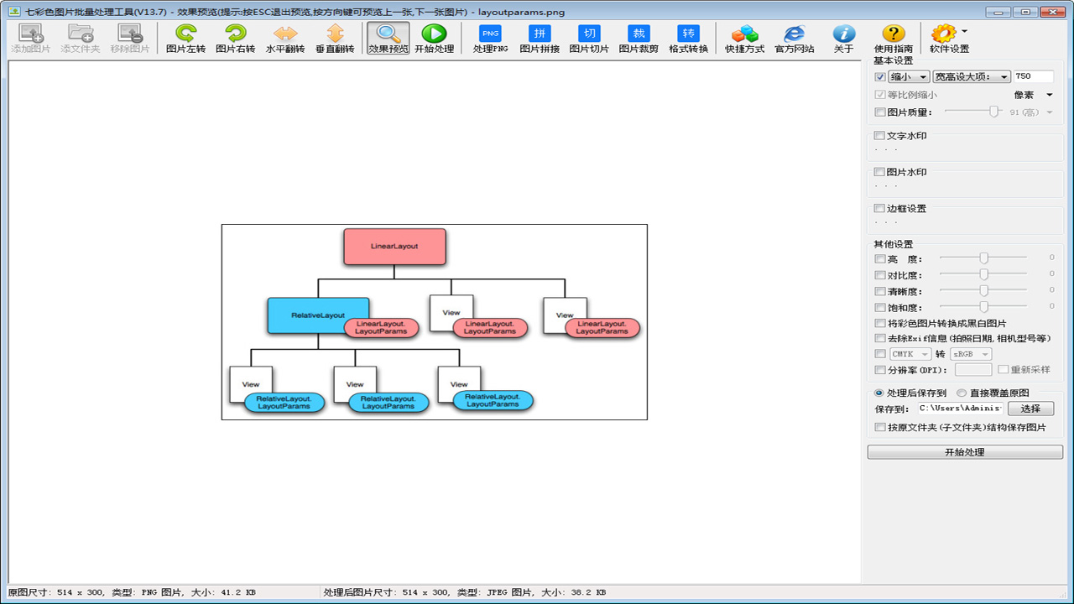Enable the text watermark checkbox
This screenshot has width=1074, height=604.
click(879, 136)
